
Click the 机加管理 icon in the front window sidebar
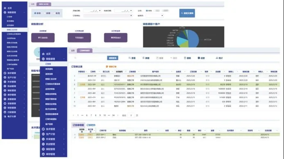click(43, 144)
